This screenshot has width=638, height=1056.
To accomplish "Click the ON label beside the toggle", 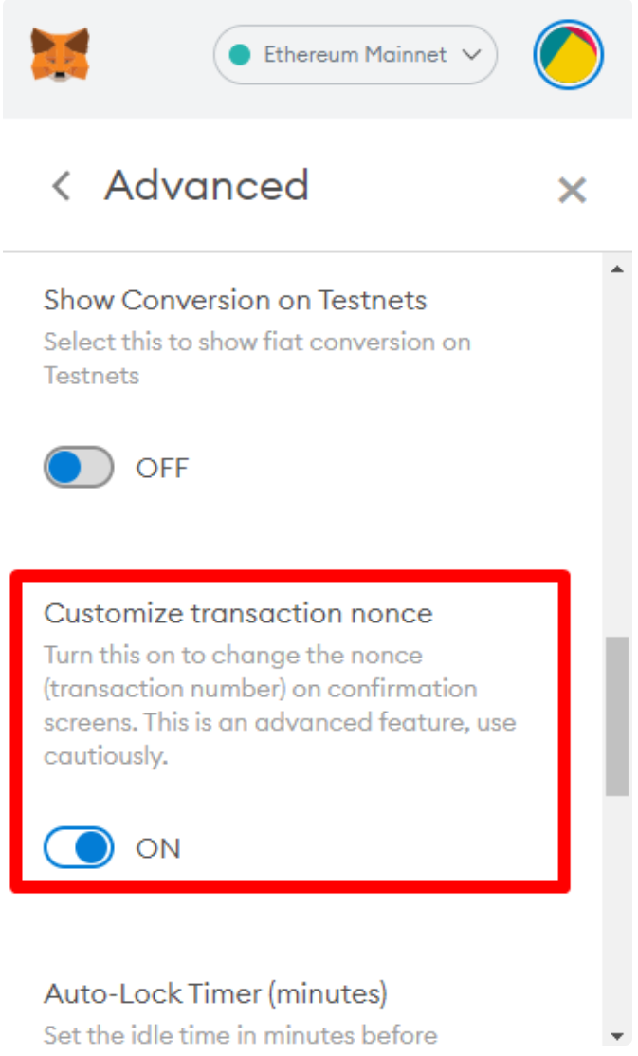I will [x=158, y=848].
